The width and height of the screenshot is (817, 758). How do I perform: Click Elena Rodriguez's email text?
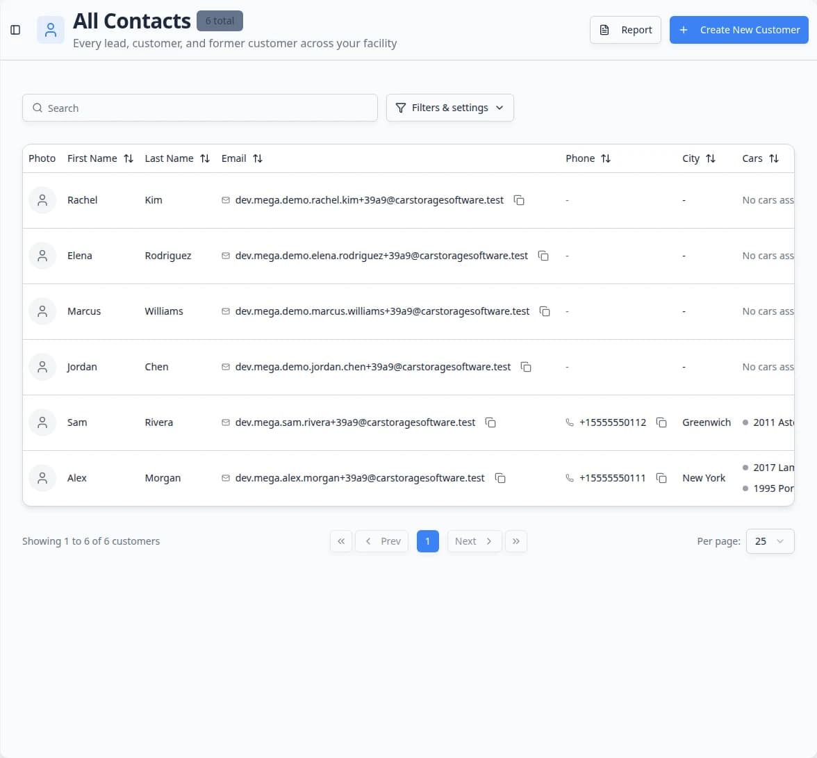pyautogui.click(x=381, y=256)
